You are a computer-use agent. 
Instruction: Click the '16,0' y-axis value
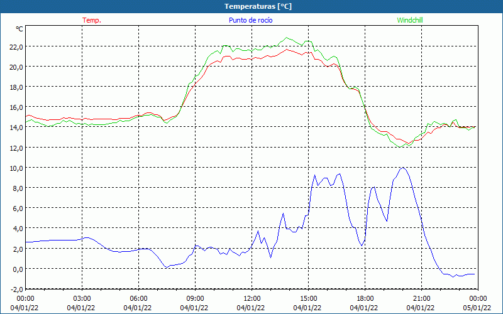16,107
